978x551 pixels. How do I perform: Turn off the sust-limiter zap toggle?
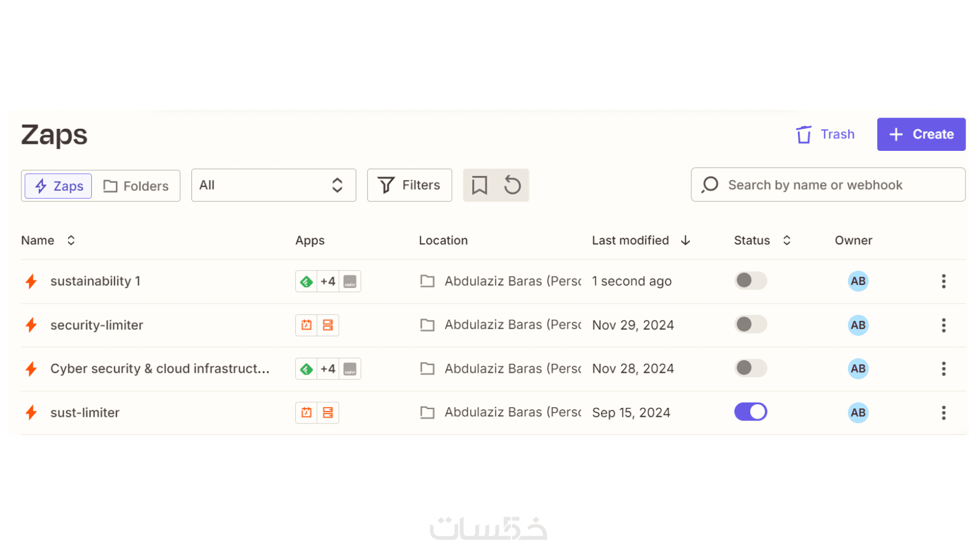point(750,412)
